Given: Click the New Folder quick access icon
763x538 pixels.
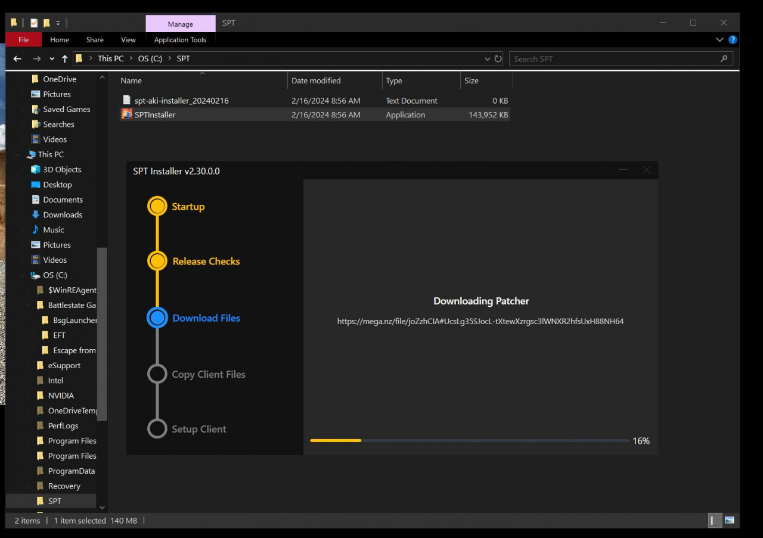Looking at the screenshot, I should click(x=46, y=23).
